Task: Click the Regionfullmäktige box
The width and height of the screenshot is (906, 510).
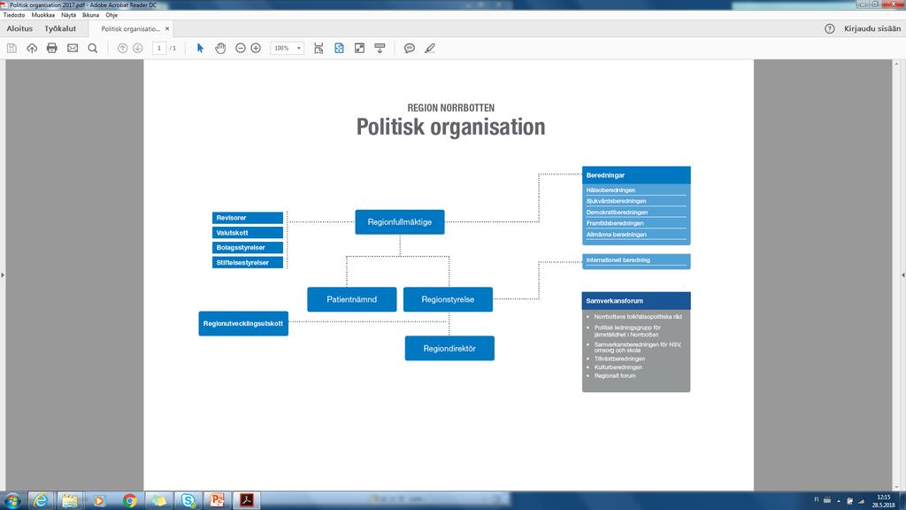Action: pyautogui.click(x=400, y=222)
